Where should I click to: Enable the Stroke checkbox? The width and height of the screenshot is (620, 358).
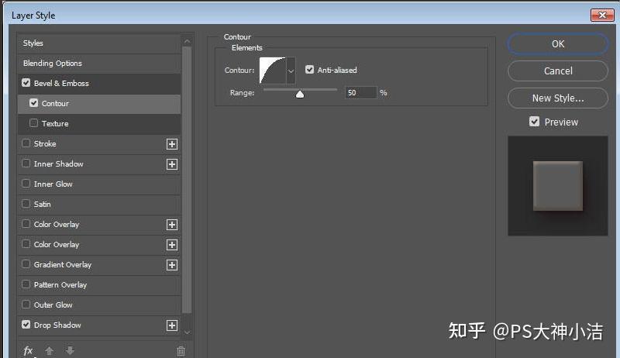tap(26, 143)
